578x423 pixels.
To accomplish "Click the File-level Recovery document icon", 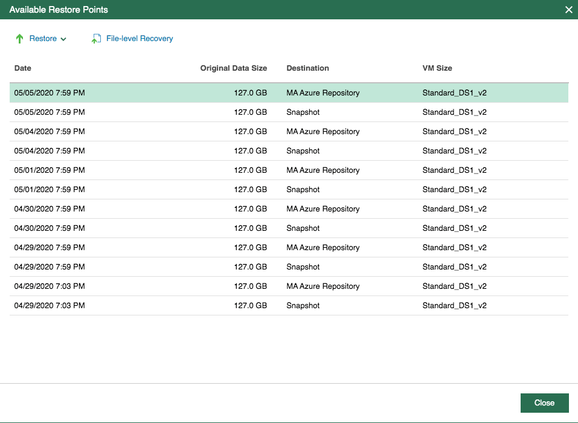I will pyautogui.click(x=96, y=39).
